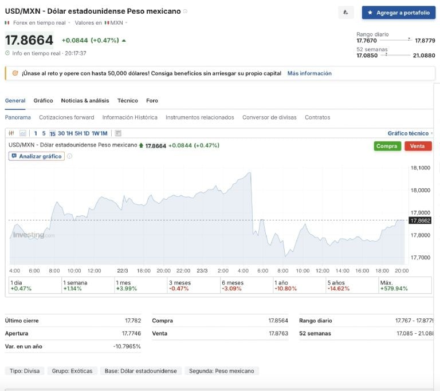Viewport: 440px width, 391px height.
Task: Select the 1D chart interval
Action: (x=87, y=133)
